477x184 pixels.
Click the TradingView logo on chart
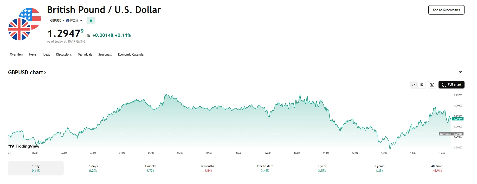click(24, 146)
